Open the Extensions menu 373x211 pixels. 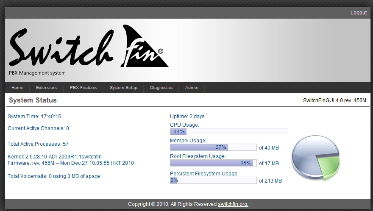47,88
